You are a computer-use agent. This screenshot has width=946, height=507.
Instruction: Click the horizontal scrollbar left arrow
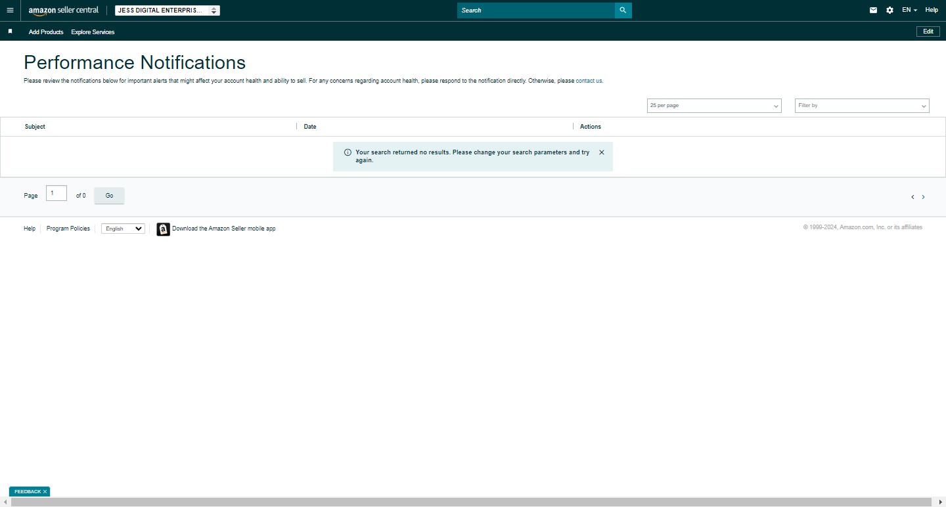tap(5, 502)
